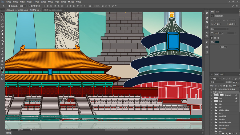This screenshot has width=240, height=135.
Task: Hide the 中国国家大剧院 layer group
Action: click(x=211, y=110)
